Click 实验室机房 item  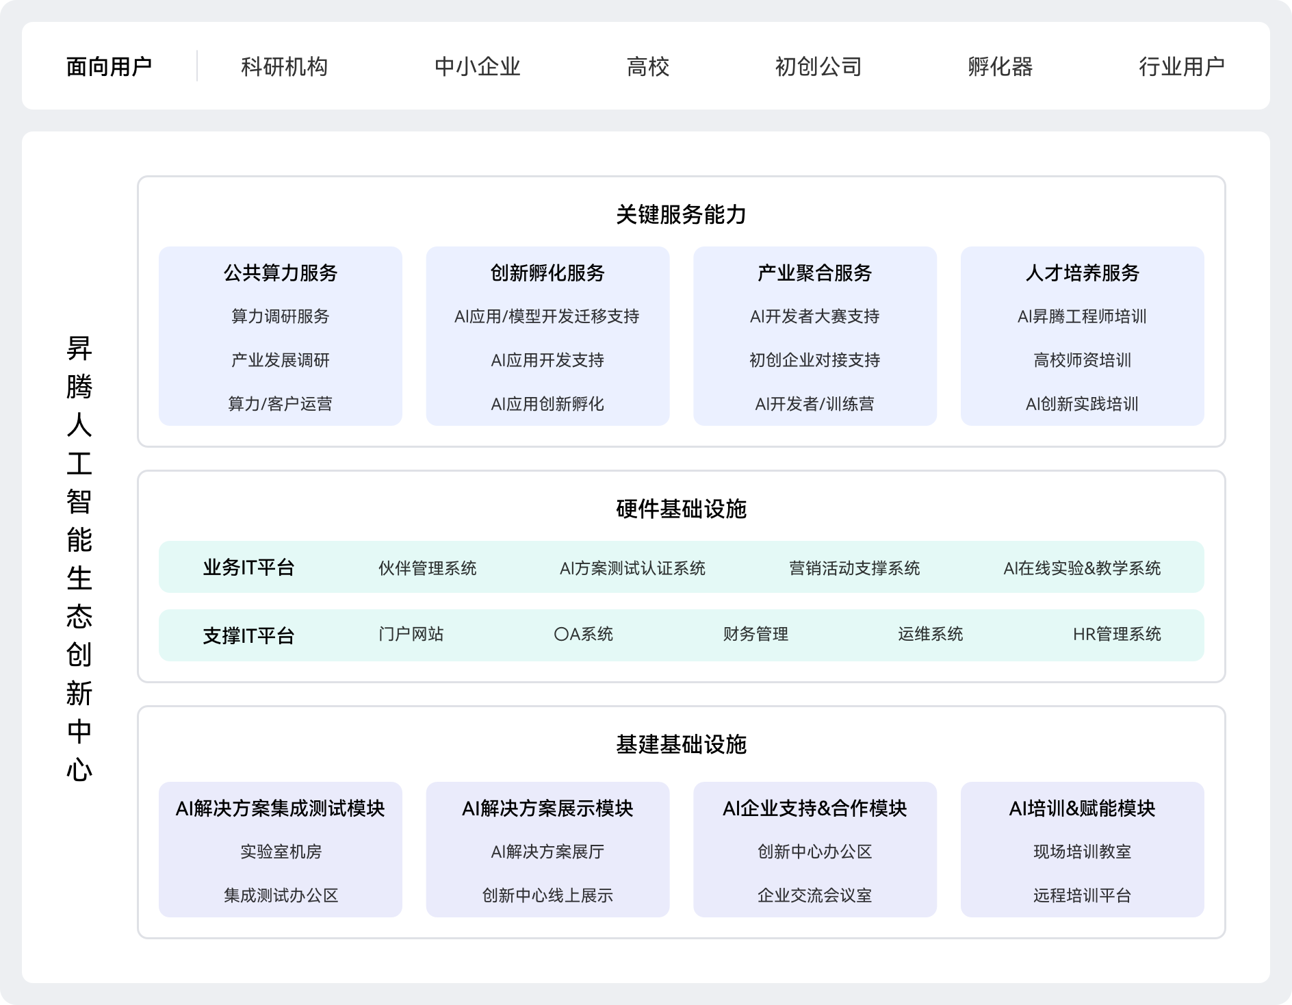tap(281, 852)
